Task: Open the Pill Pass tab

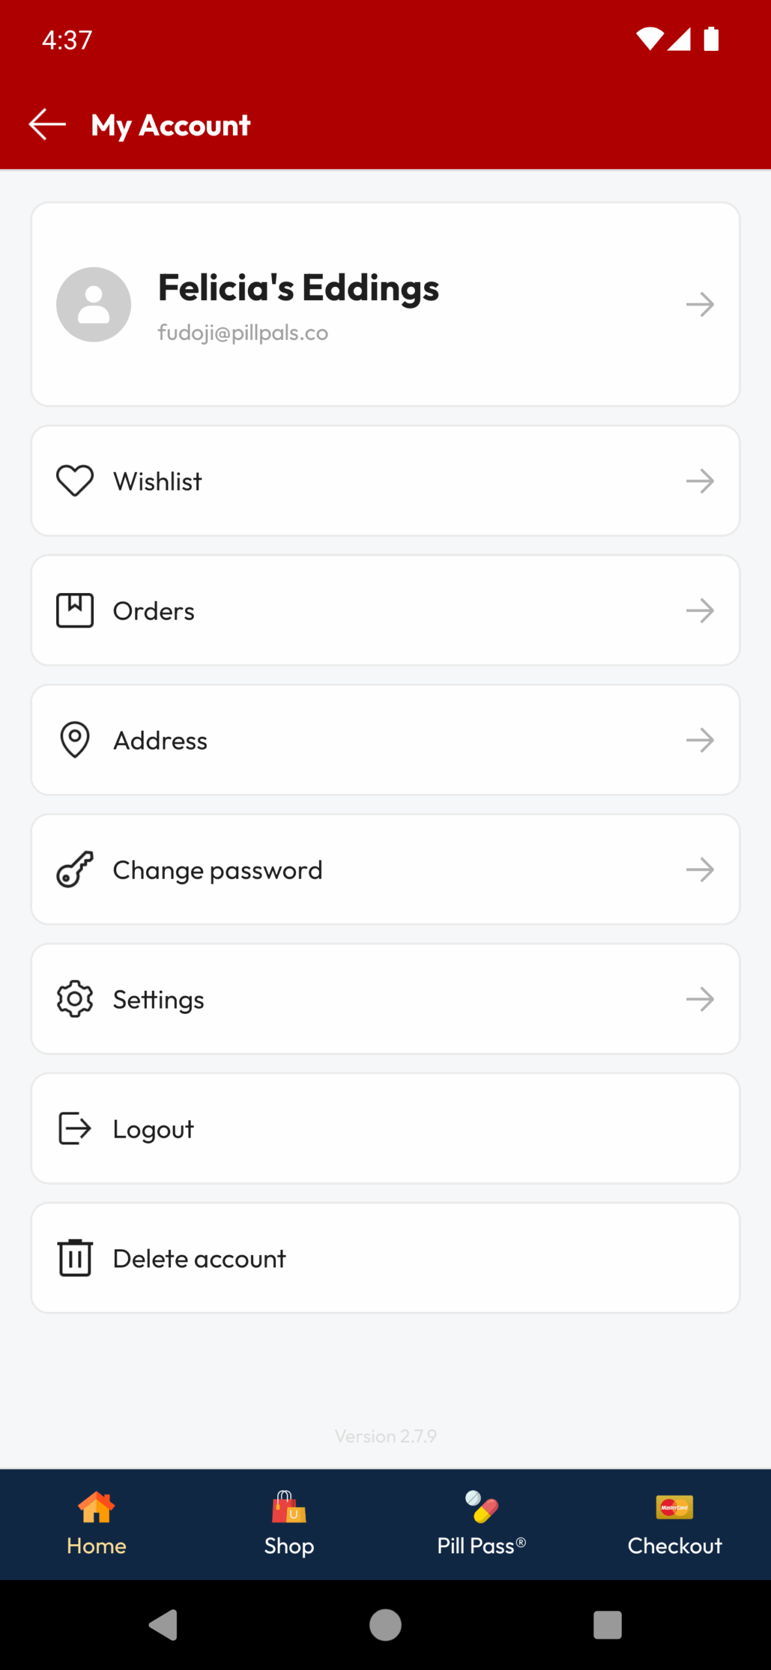Action: [481, 1524]
